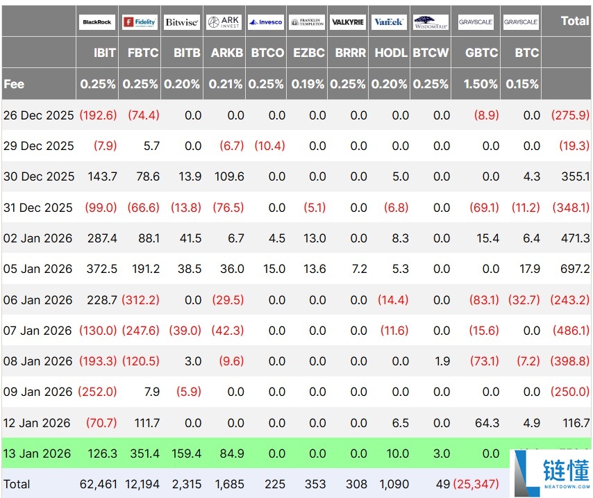The image size is (593, 498).
Task: Click total value 697.2 for 05 Jan
Action: pos(575,269)
